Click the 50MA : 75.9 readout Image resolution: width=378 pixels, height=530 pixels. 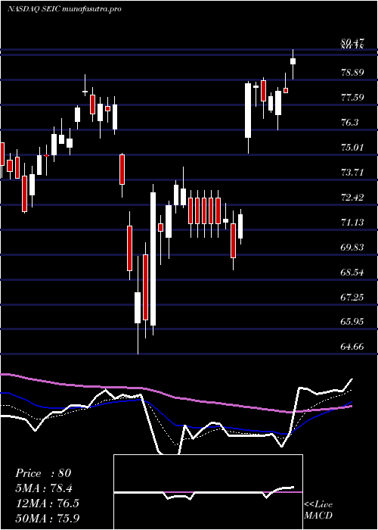coord(48,518)
